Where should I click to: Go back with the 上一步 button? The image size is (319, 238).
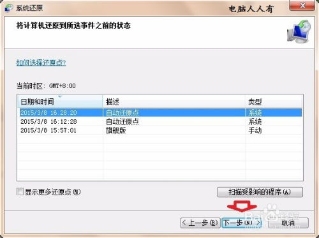point(200,223)
